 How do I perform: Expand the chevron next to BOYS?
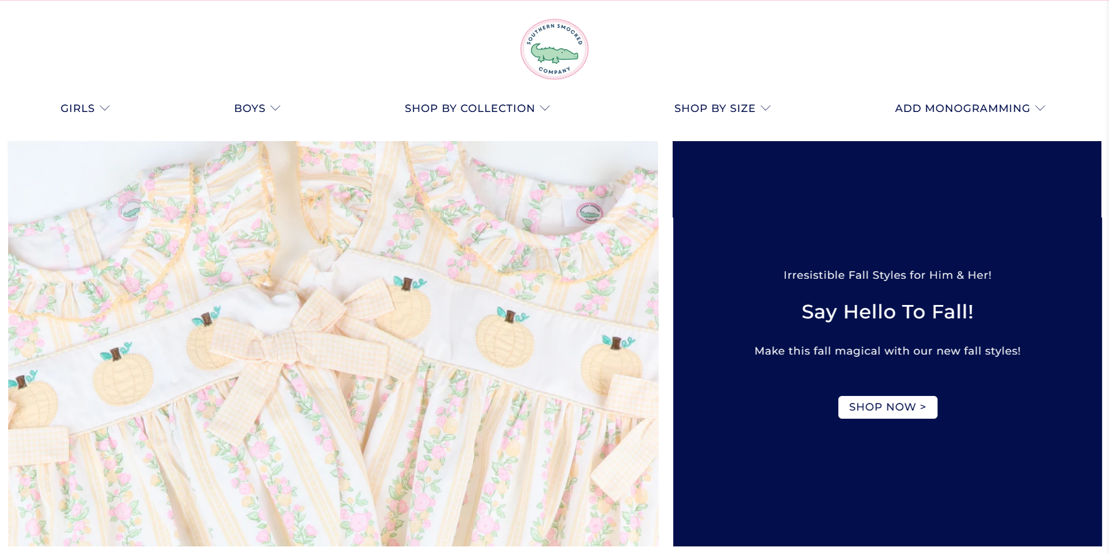[x=276, y=108]
